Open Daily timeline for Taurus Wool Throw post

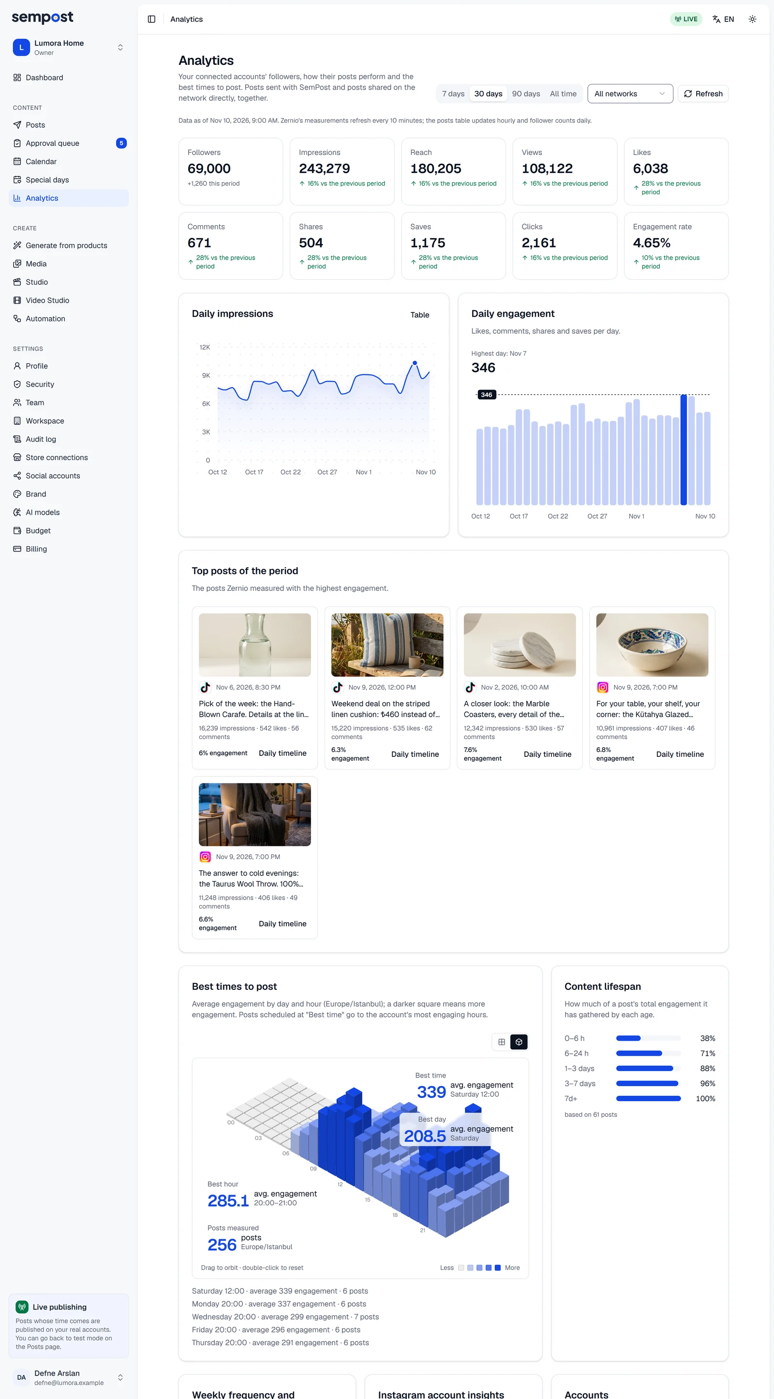(283, 924)
